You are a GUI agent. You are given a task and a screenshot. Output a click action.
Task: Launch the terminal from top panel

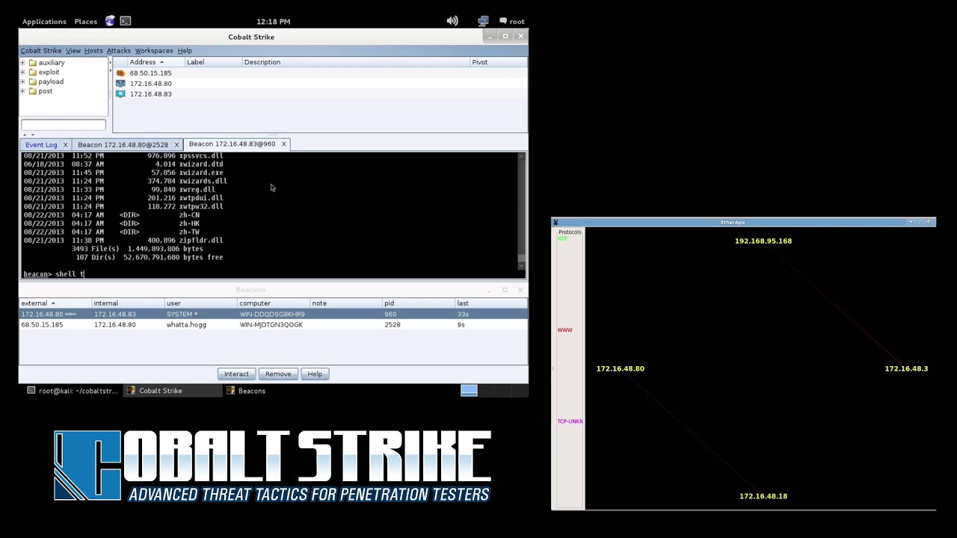pos(126,21)
